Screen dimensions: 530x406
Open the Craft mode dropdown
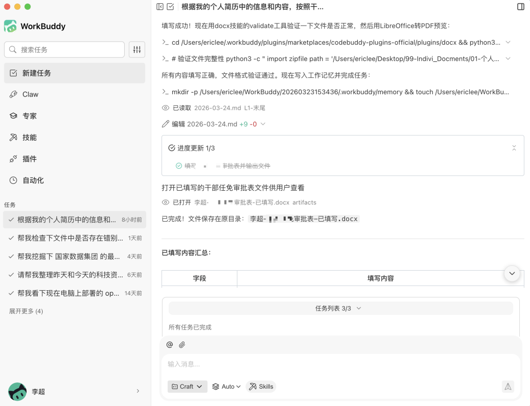coord(187,386)
